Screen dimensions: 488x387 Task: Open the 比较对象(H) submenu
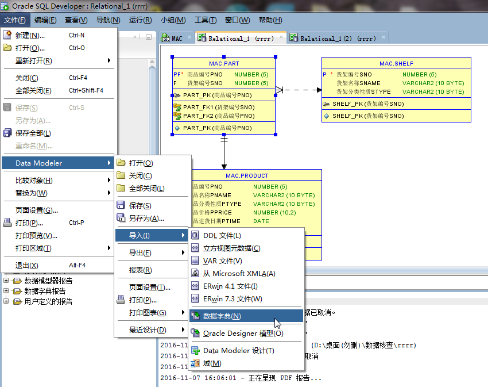tap(59, 180)
